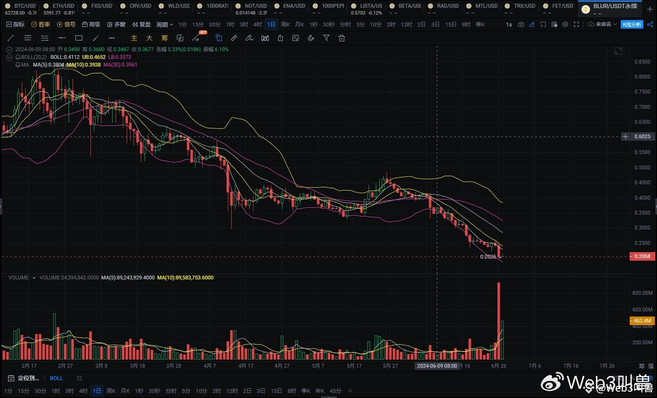This screenshot has height=398, width=657.
Task: Select the horizontal line segment tool
Action: [62, 38]
